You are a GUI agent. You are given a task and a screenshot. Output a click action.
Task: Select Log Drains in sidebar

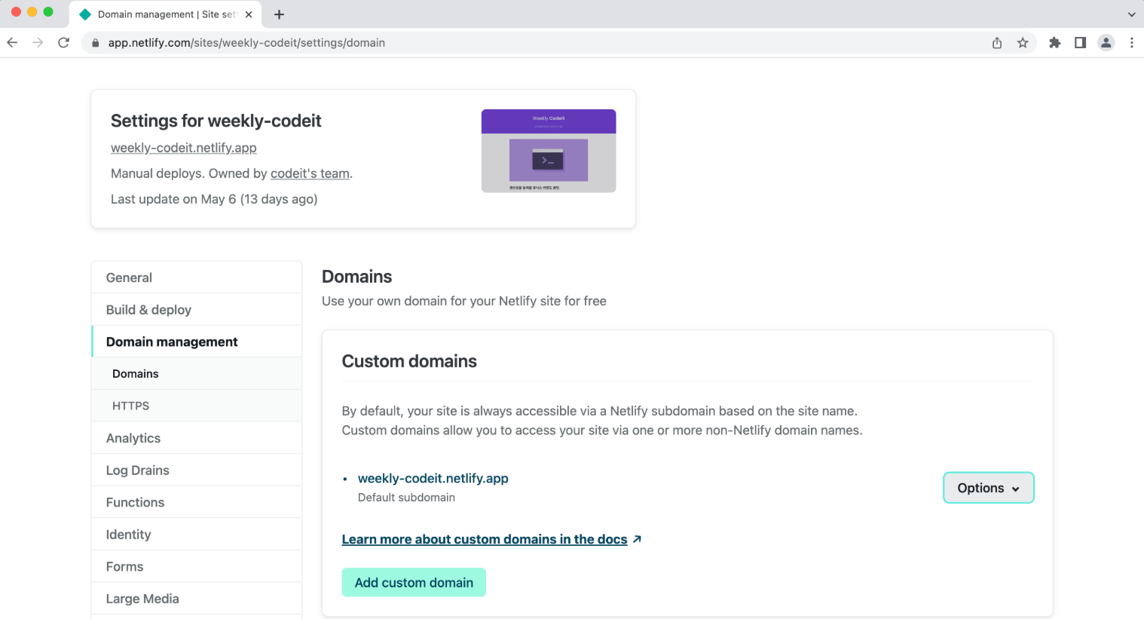point(197,470)
